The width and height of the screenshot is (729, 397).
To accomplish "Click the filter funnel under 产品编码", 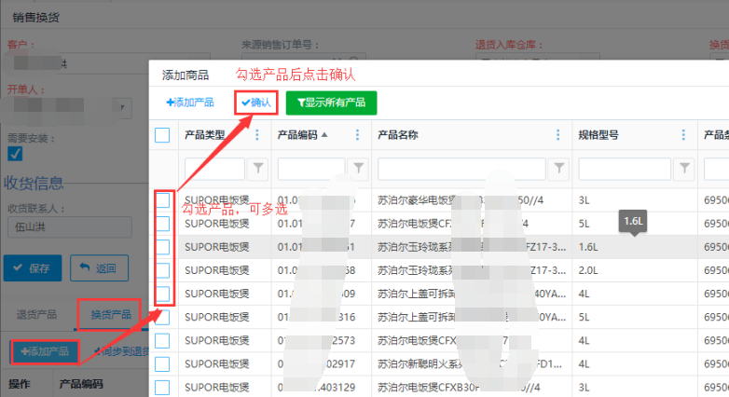I will pos(358,169).
